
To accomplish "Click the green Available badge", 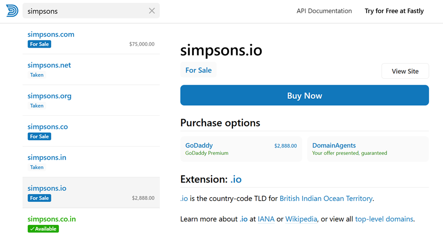I will (43, 229).
